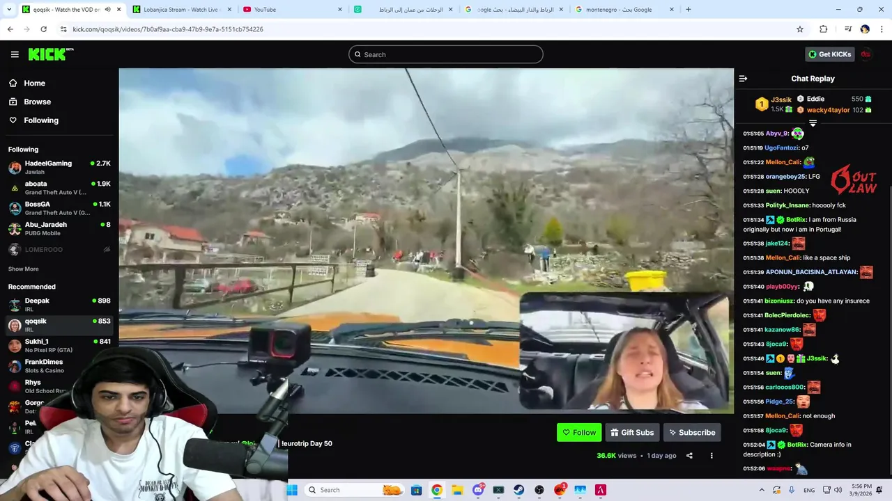Viewport: 892px width, 501px height.
Task: Open media control icon in toolbar
Action: point(848,29)
